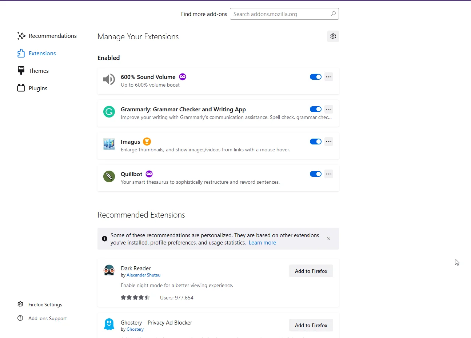The image size is (471, 338).
Task: Open Quillbot extension title
Action: click(131, 174)
